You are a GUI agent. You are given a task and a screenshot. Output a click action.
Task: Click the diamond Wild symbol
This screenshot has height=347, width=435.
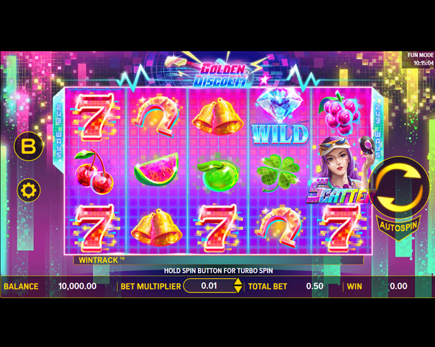[280, 117]
